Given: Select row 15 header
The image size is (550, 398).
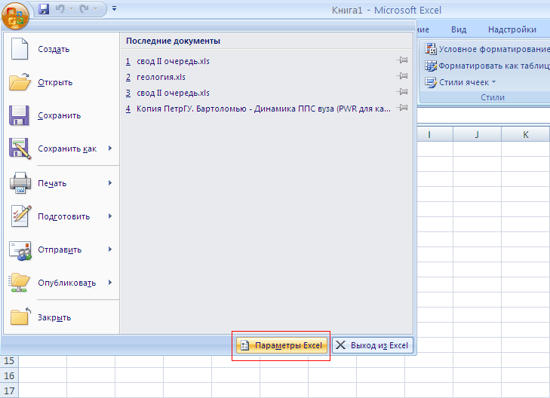Looking at the screenshot, I should pos(9,360).
